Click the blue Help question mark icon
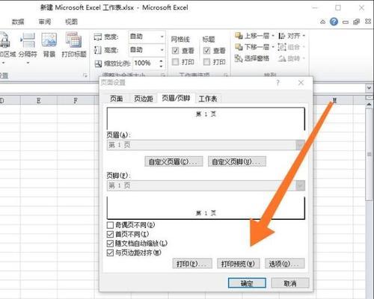Image resolution: width=374 pixels, height=299 pixels. 334,22
